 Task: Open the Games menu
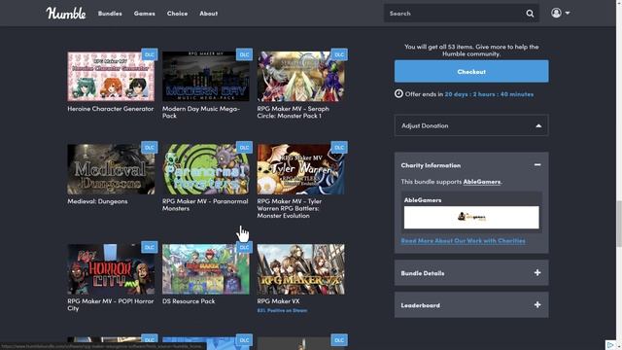coord(145,13)
